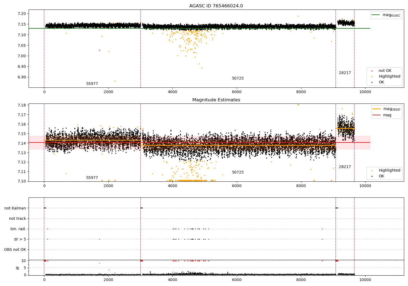Click the 4000 x-axis tick of the top plot
408x286 pixels.
point(172,92)
